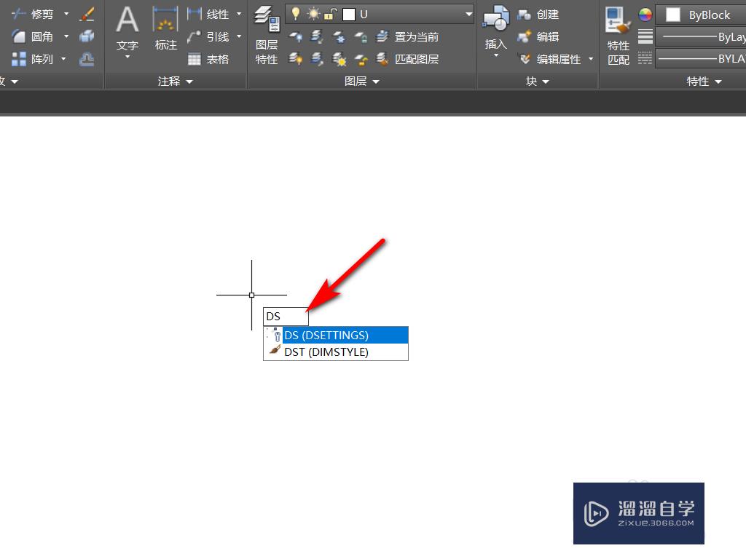The image size is (746, 559).
Task: Click 匹配图层 match layer button
Action: pyautogui.click(x=407, y=59)
